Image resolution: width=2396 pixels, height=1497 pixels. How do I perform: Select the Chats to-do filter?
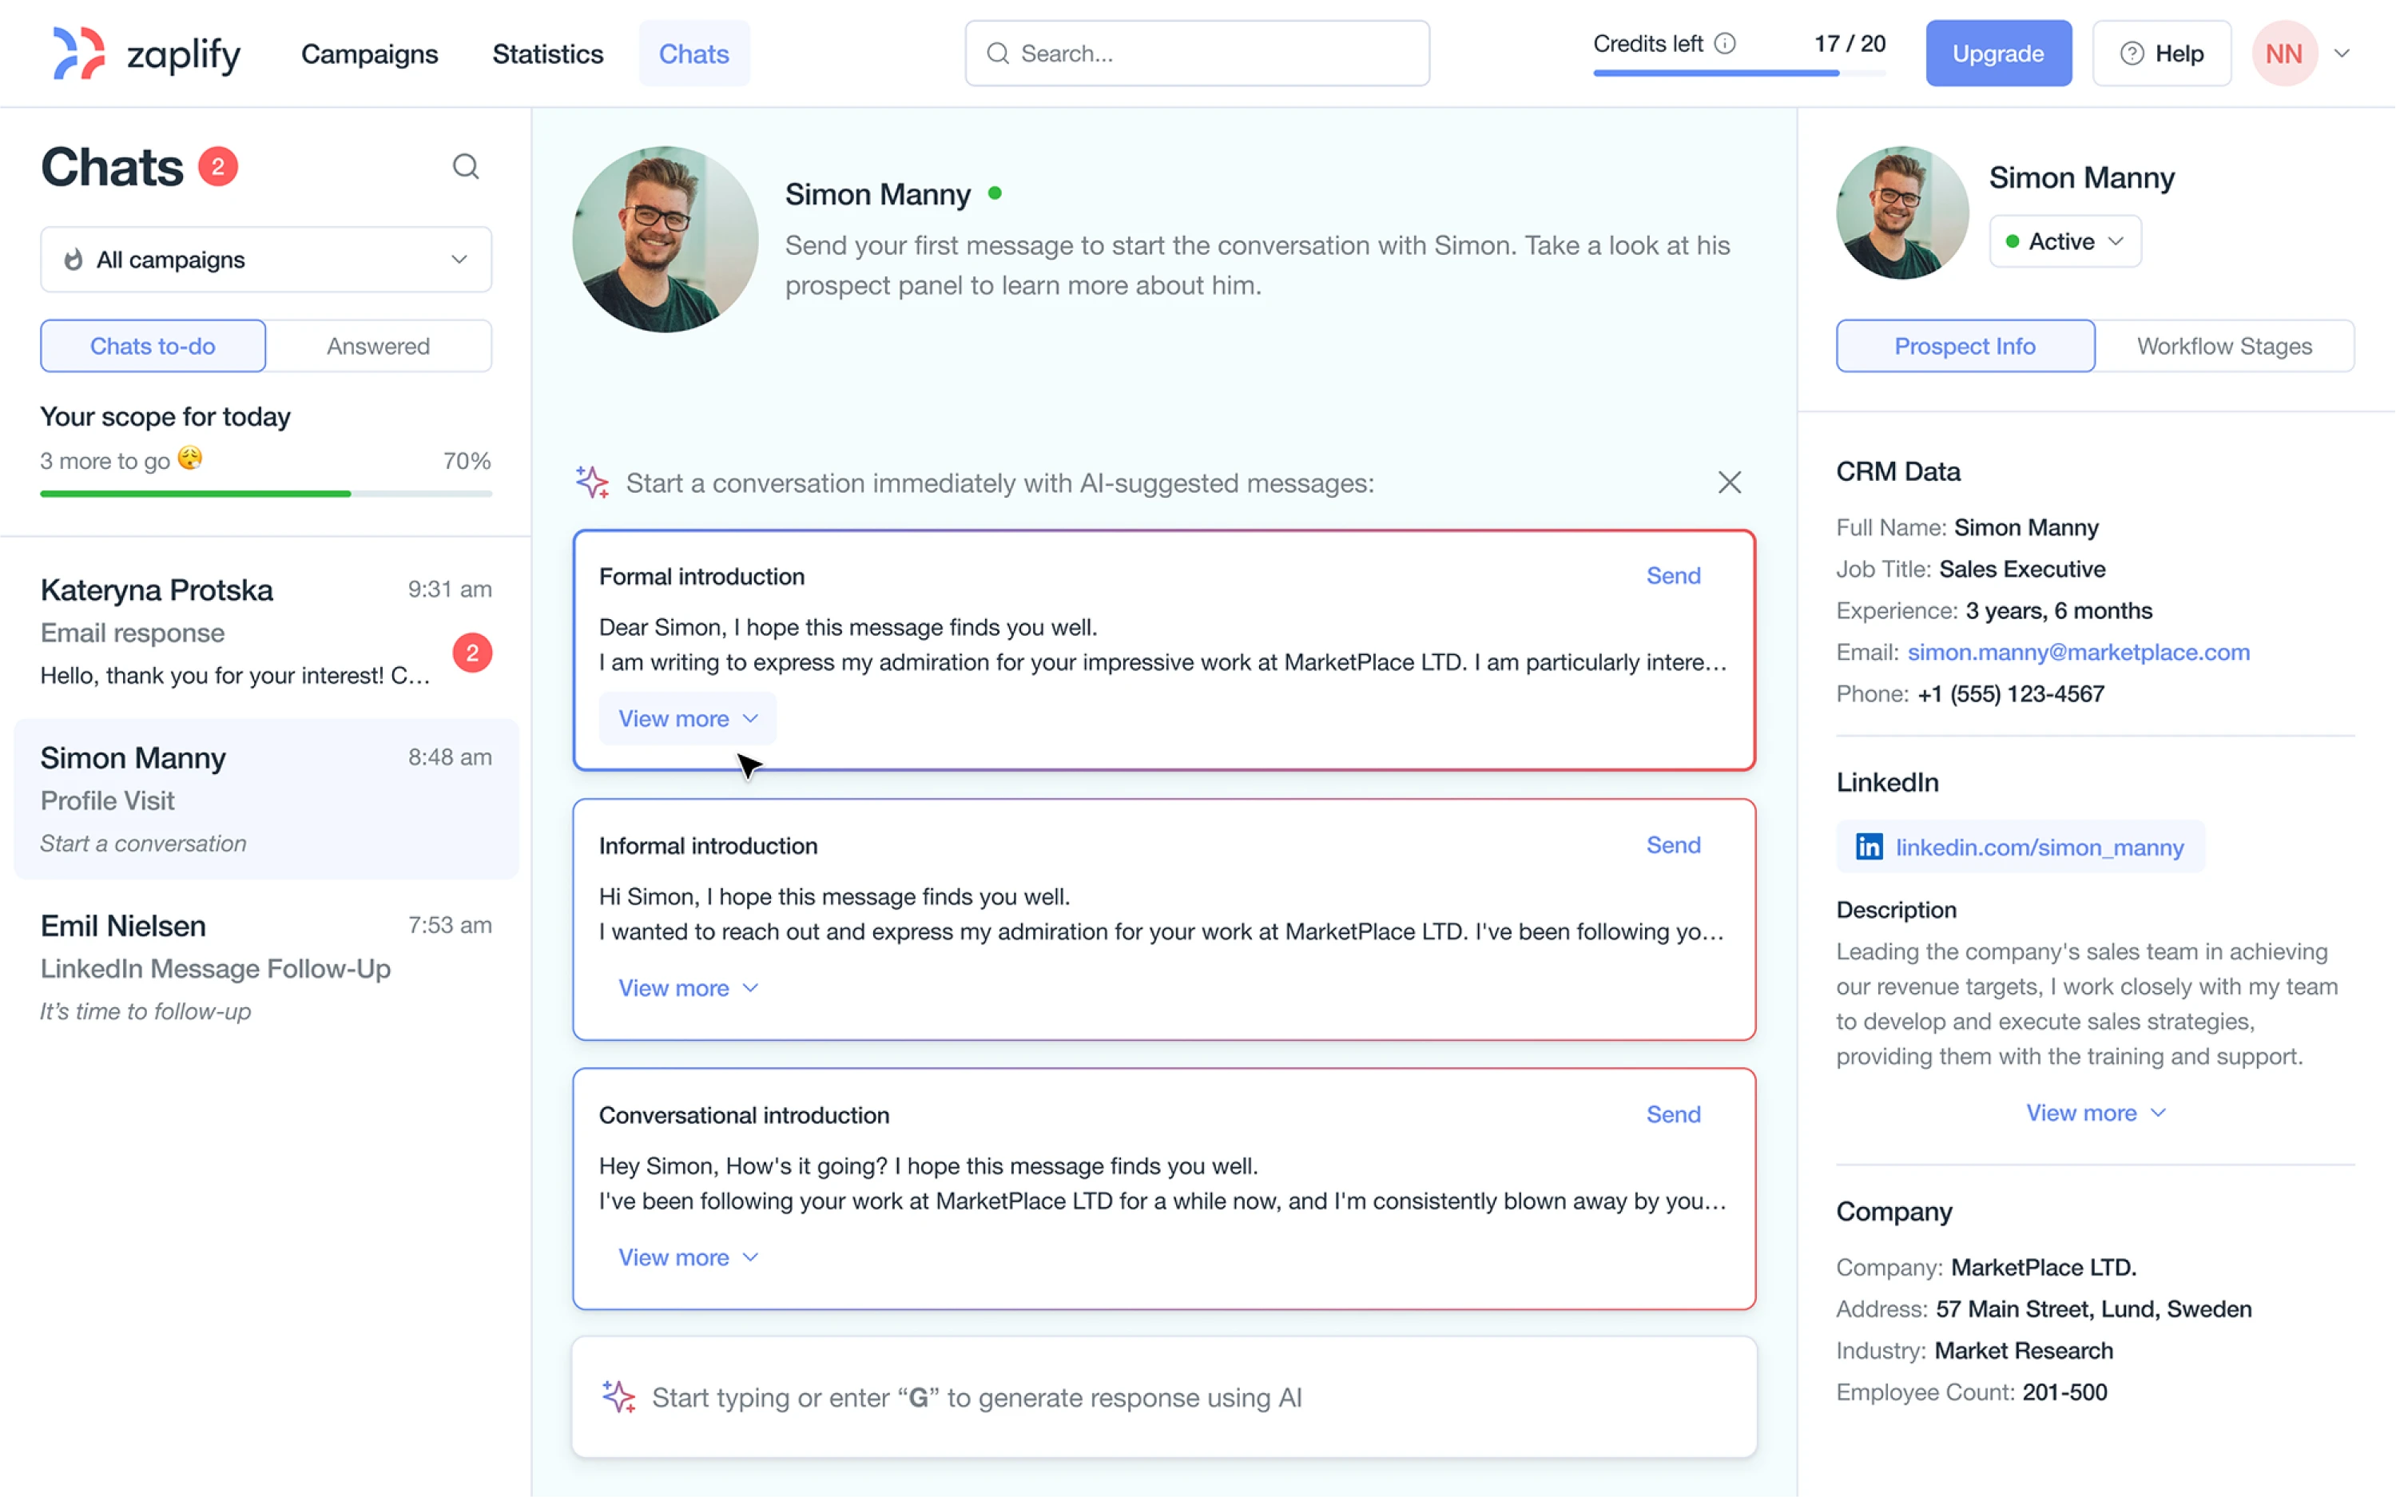[153, 346]
